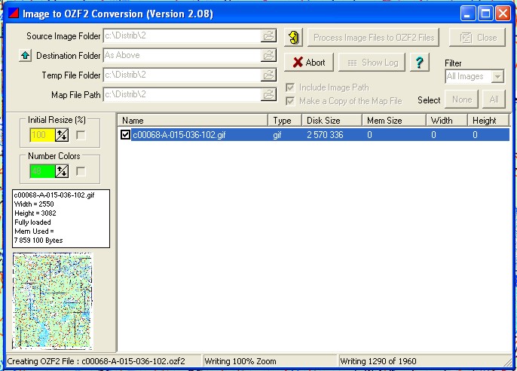Click the Close button next to Process

[x=477, y=37]
